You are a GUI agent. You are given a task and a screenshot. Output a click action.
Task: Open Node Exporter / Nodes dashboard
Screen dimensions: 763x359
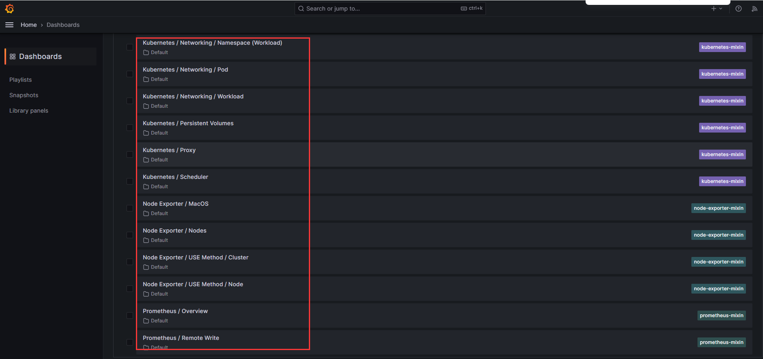point(175,231)
